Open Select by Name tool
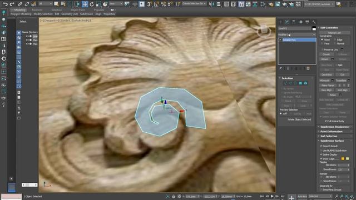 [x=63, y=4]
